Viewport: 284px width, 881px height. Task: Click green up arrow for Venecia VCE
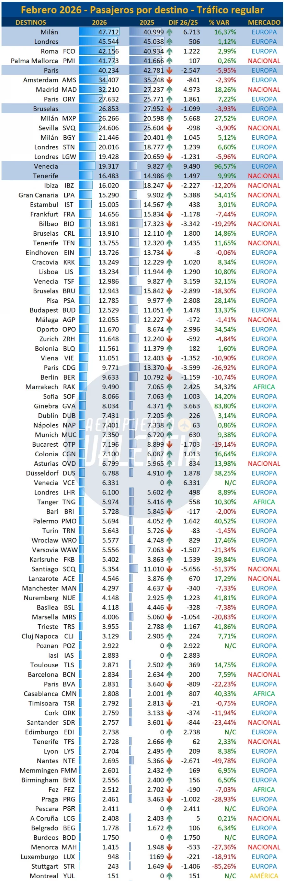[169, 483]
